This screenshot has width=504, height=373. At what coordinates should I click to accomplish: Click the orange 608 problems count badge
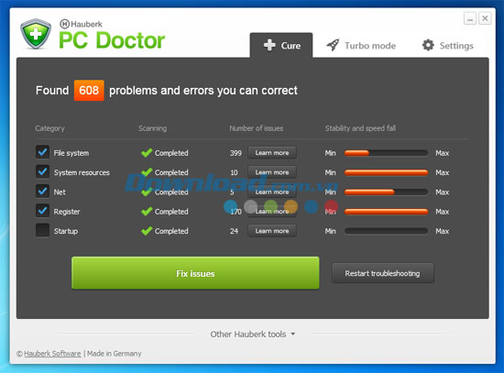click(x=89, y=91)
